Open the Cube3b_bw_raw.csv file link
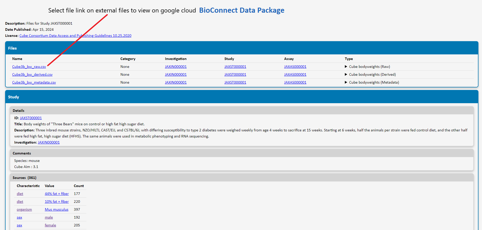This screenshot has height=230, width=482. coord(29,67)
